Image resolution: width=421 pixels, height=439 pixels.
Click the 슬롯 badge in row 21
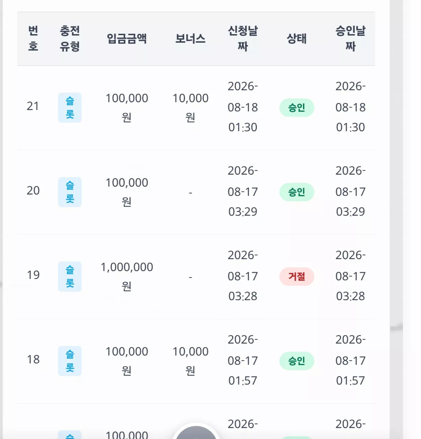[x=70, y=107]
